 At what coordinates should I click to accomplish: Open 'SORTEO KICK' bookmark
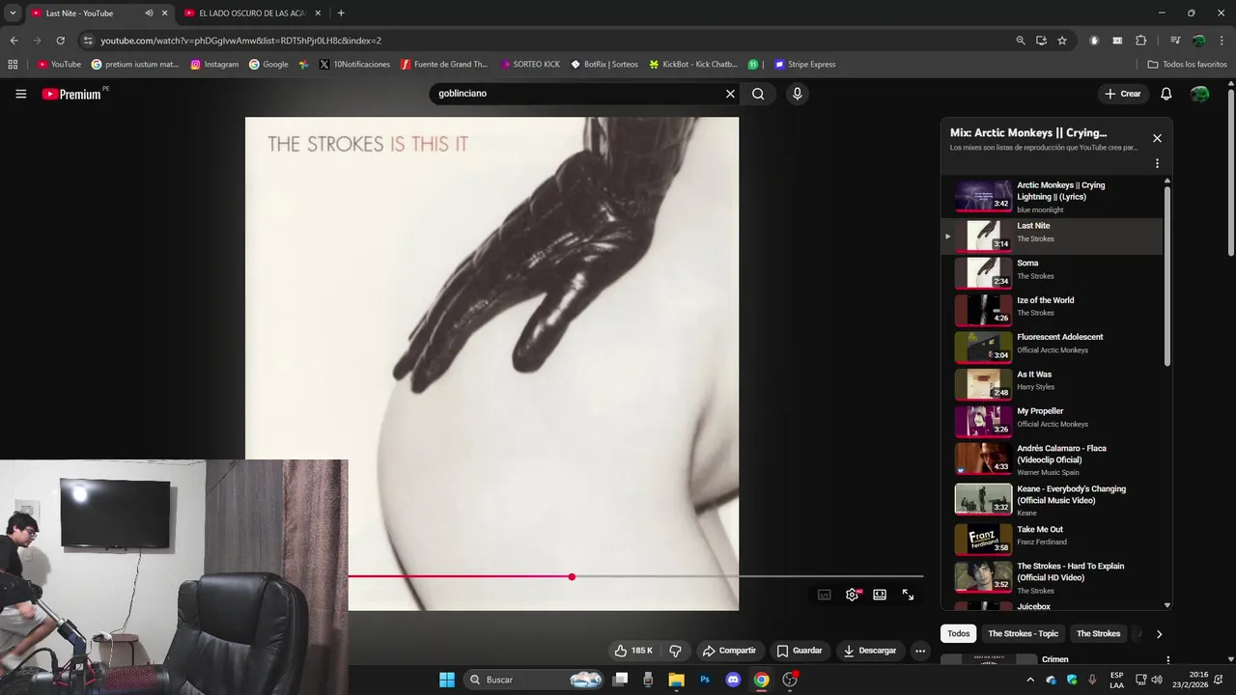[x=530, y=65]
